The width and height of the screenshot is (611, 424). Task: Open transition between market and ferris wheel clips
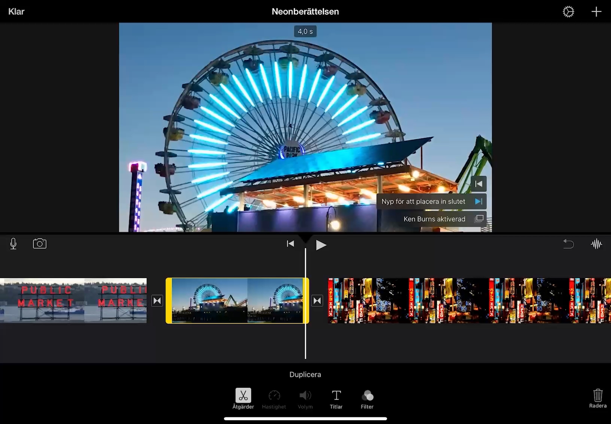[157, 301]
